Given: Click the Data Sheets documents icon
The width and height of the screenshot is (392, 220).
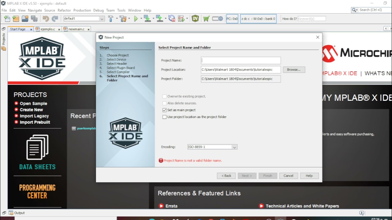Looking at the screenshot, I should 37,147.
